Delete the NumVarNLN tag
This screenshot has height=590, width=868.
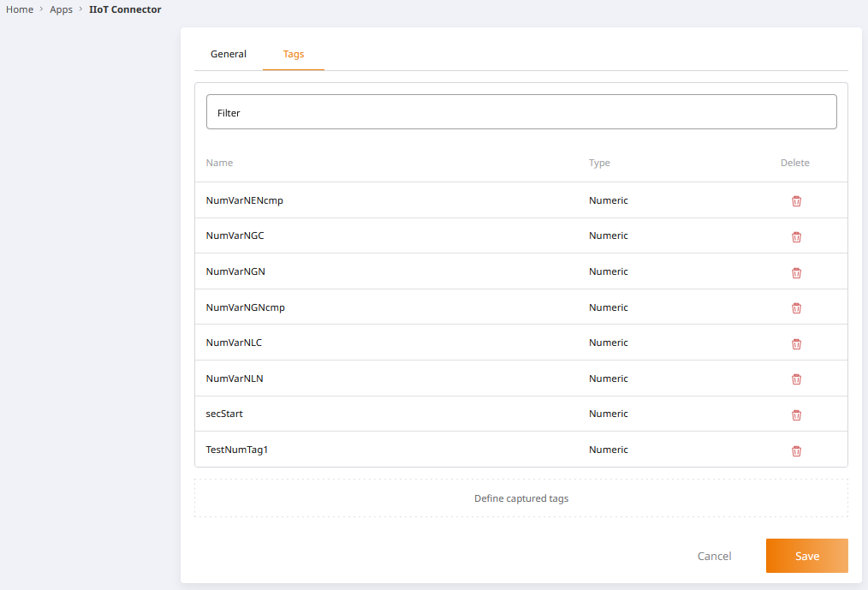(796, 379)
